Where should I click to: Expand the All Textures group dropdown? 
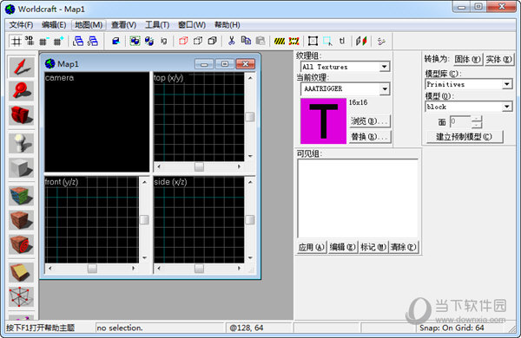[385, 67]
